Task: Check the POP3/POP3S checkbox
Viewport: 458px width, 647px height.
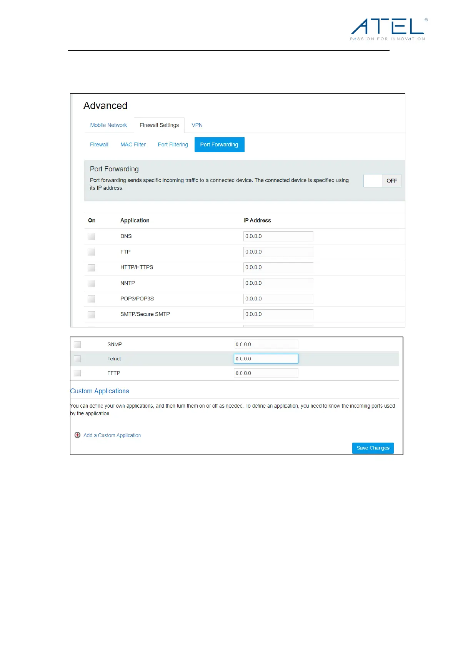Action: click(x=91, y=299)
